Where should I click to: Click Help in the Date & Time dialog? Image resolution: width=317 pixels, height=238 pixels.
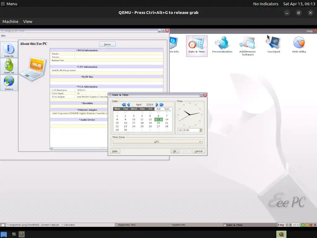pyautogui.click(x=115, y=151)
